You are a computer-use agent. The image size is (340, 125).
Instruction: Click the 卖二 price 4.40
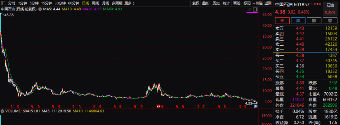point(300,44)
